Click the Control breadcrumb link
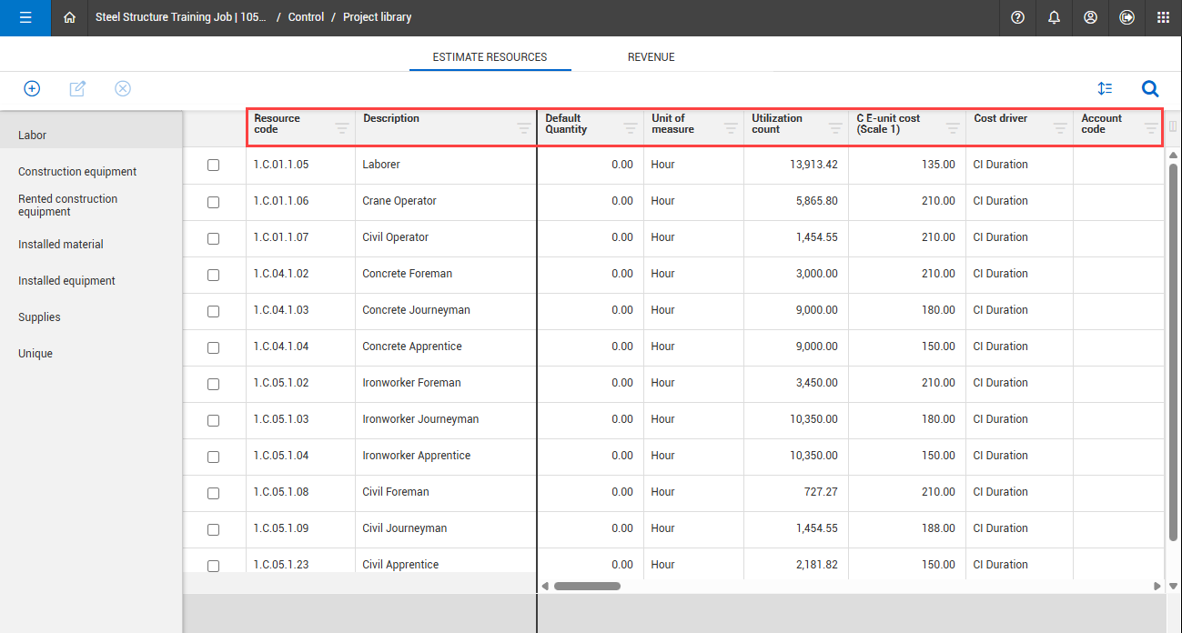The height and width of the screenshot is (633, 1182). [x=306, y=17]
